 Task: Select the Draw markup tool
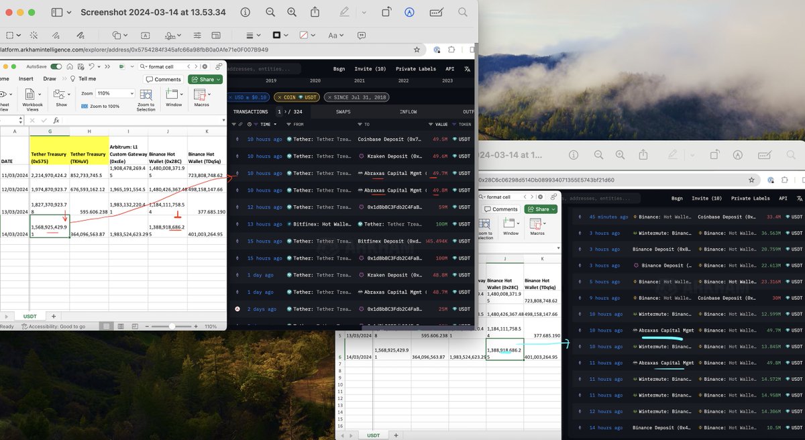point(80,35)
